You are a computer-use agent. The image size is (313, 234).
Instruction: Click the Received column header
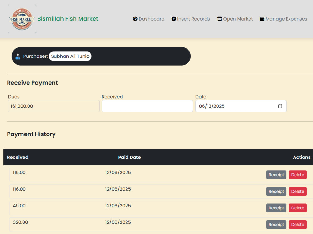pos(18,157)
